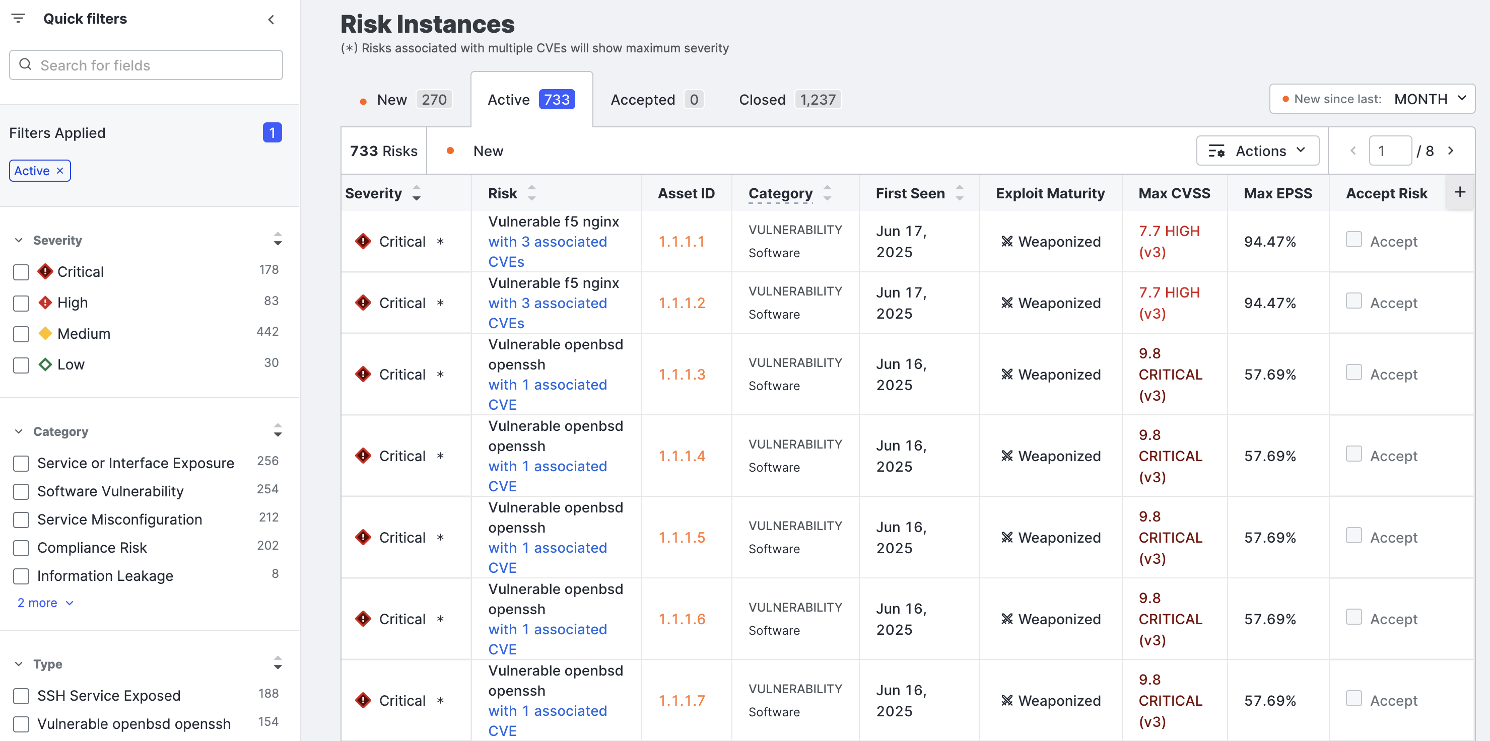Open asset ID 1.1.1.5 link
The height and width of the screenshot is (741, 1490).
tap(682, 538)
